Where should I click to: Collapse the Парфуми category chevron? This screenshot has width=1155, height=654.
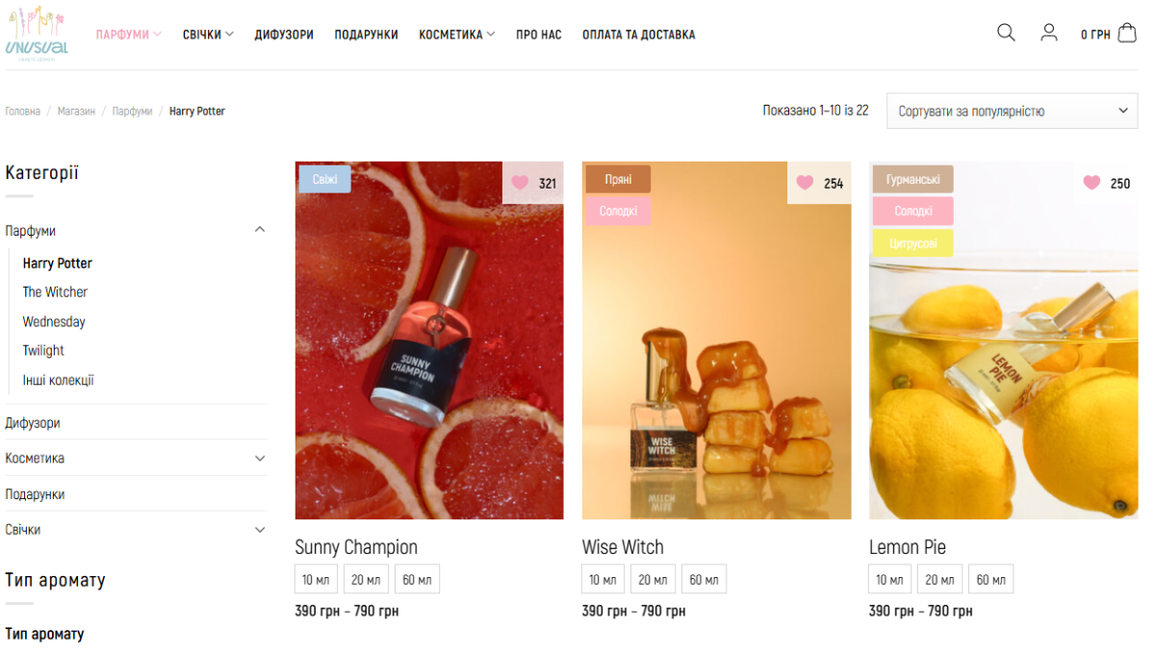tap(260, 230)
